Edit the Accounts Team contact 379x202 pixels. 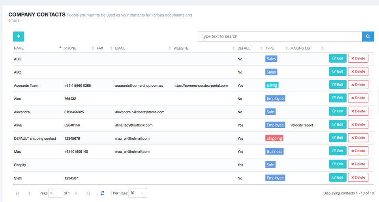(x=338, y=85)
